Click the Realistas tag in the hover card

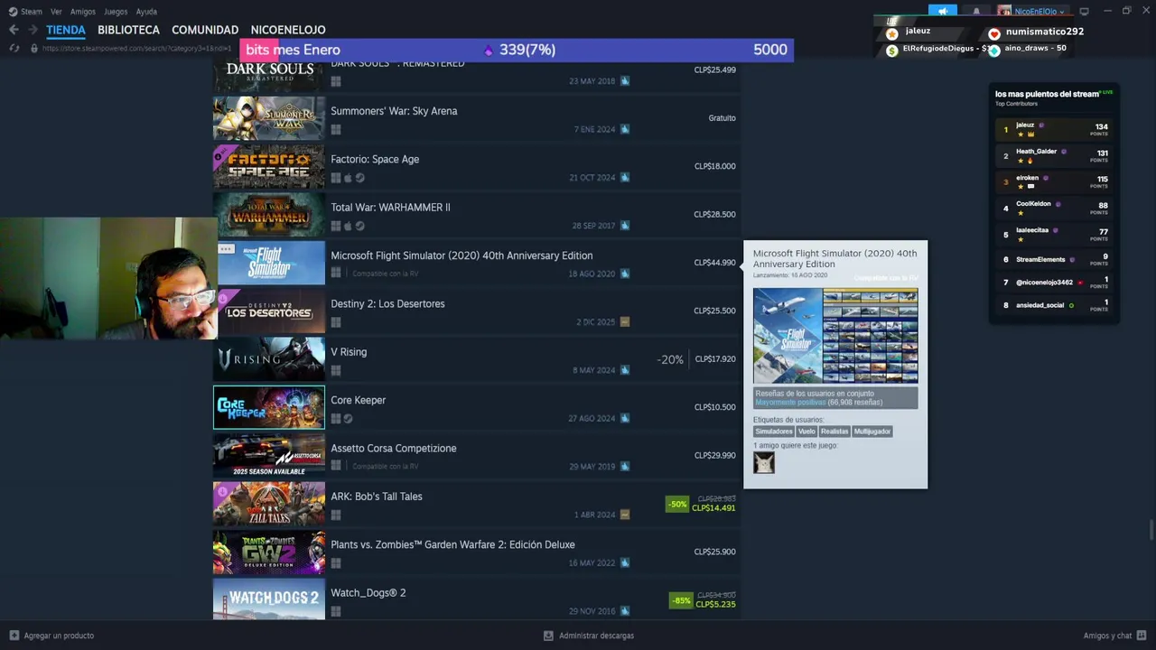click(834, 432)
